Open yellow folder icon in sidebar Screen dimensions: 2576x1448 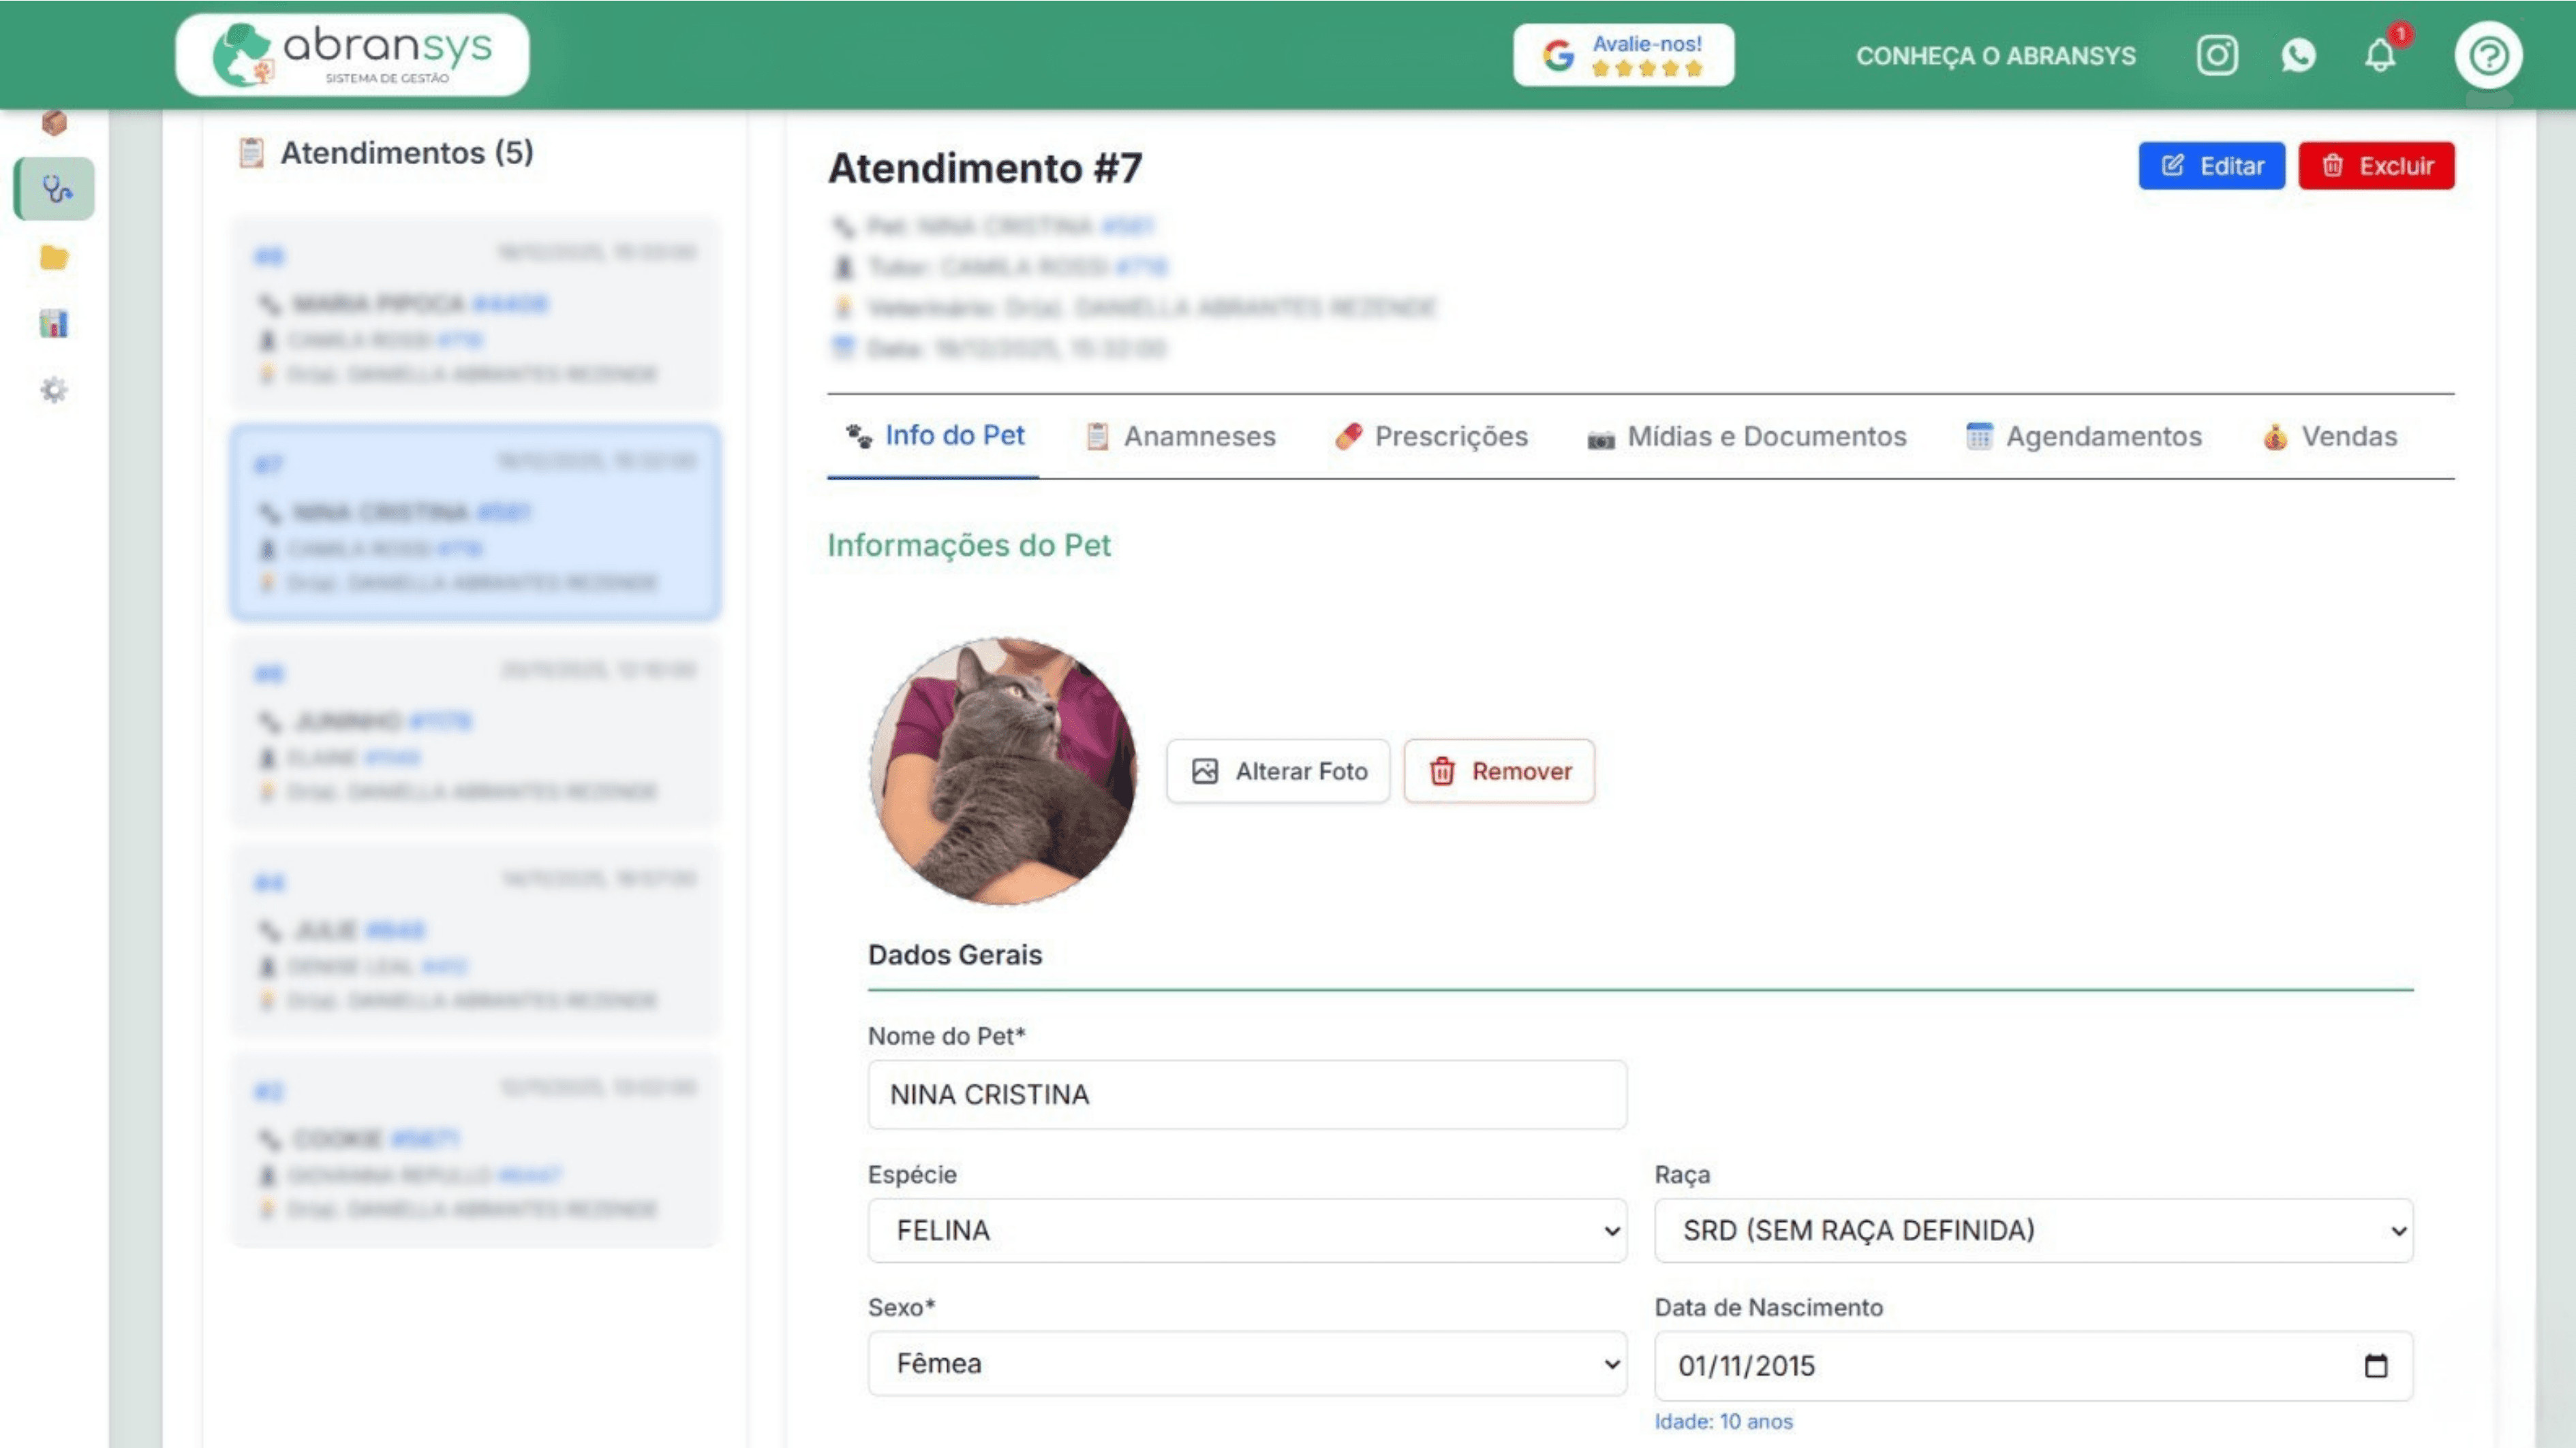[x=54, y=258]
